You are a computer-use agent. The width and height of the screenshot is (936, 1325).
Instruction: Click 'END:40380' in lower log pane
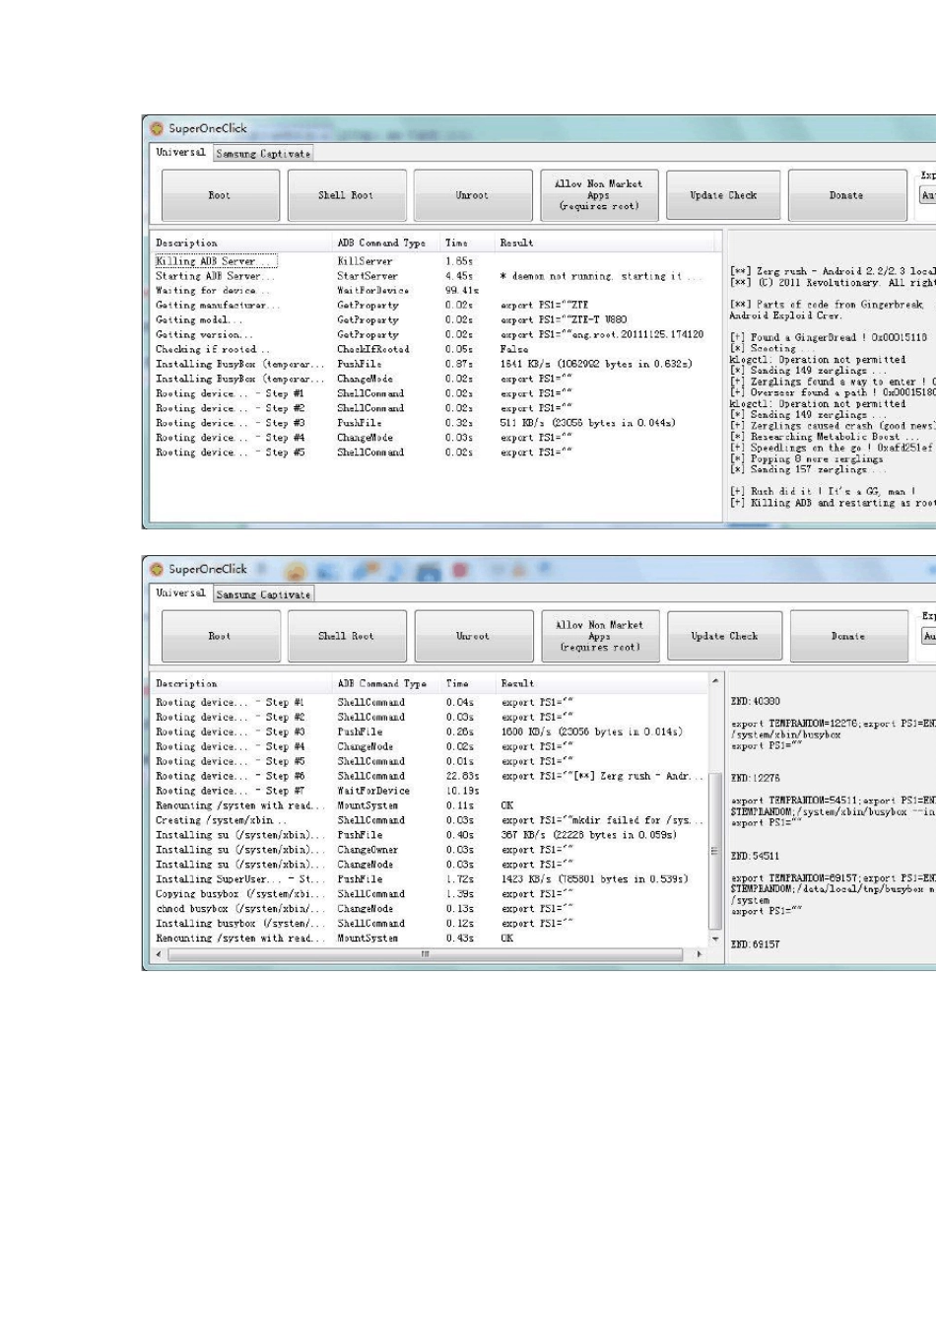[756, 702]
